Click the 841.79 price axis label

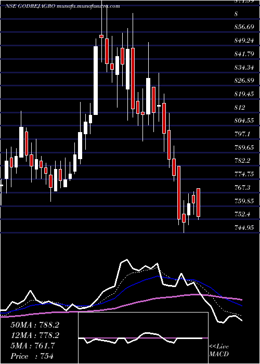[244, 54]
